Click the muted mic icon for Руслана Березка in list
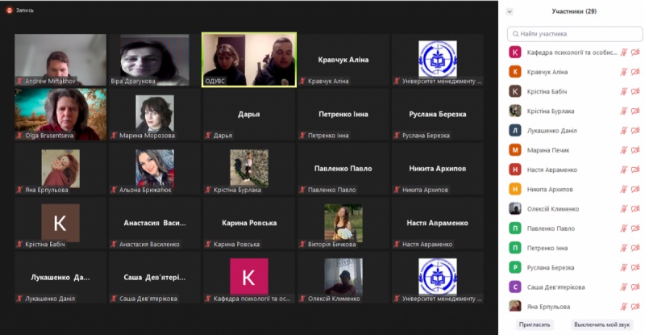 (623, 267)
